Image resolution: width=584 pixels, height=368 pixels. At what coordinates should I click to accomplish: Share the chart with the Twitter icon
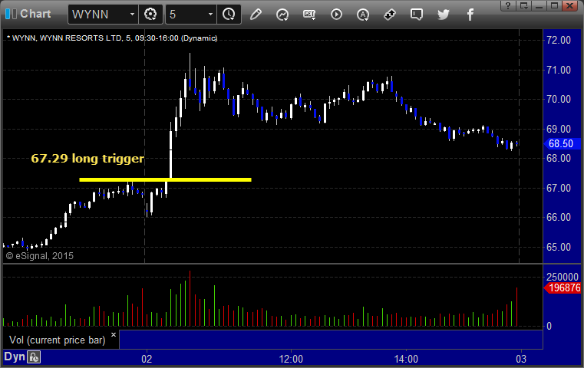click(444, 15)
